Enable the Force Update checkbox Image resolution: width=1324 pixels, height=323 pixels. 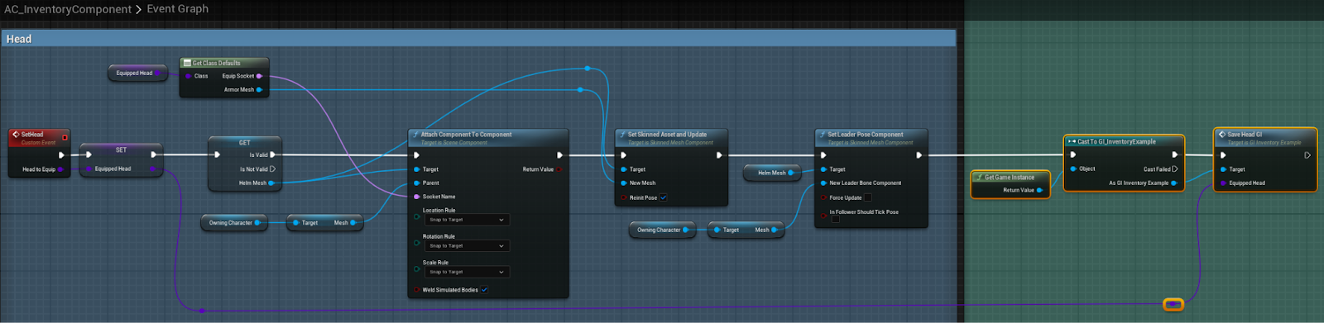pyautogui.click(x=868, y=197)
